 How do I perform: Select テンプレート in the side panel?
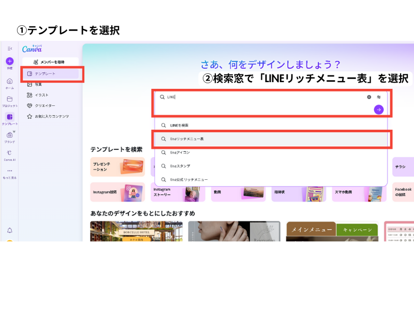point(51,74)
